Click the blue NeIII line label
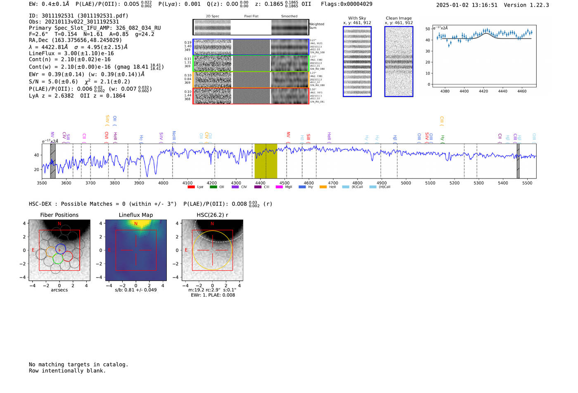 [x=174, y=137]
